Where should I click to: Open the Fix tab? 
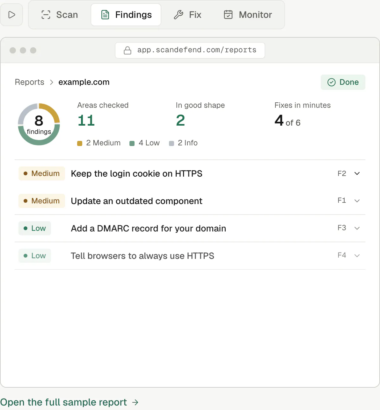(187, 15)
